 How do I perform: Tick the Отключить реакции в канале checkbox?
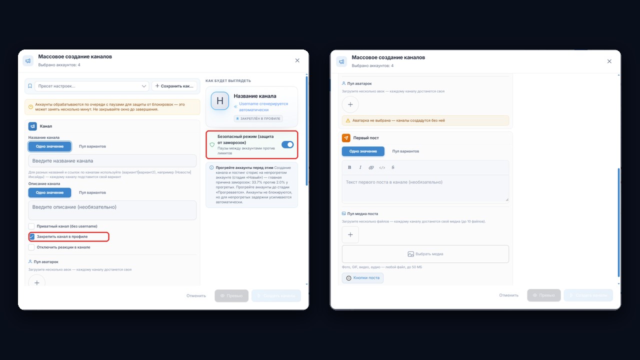31,247
